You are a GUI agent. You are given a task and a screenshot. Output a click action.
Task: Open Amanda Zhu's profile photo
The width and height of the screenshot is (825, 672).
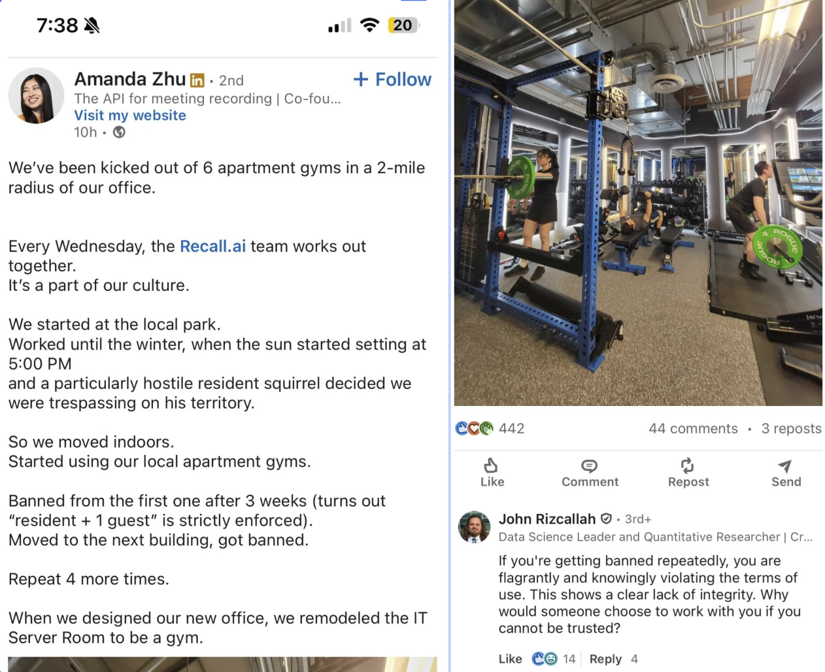click(36, 95)
